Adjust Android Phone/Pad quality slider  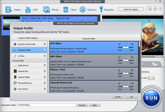pos(126,86)
